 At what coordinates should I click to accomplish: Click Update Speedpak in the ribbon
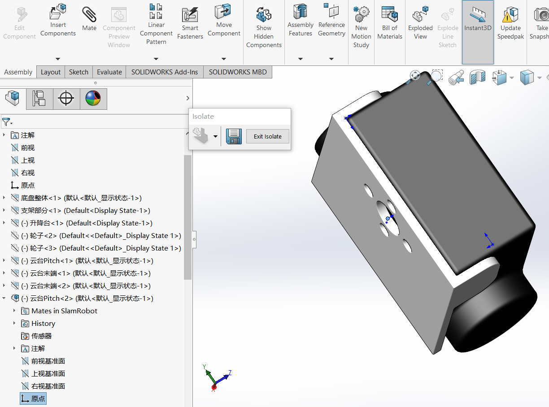point(510,20)
